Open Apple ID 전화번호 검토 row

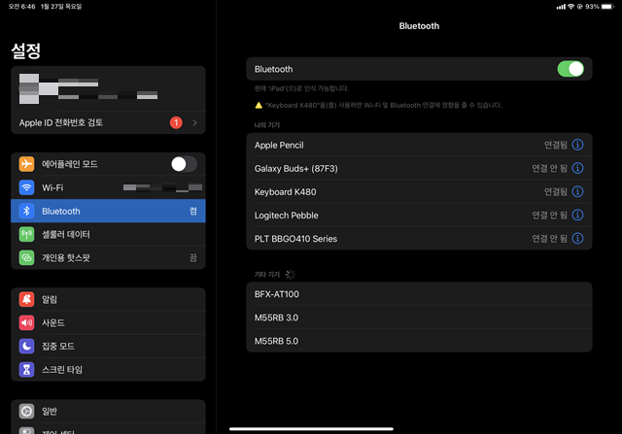[x=108, y=122]
